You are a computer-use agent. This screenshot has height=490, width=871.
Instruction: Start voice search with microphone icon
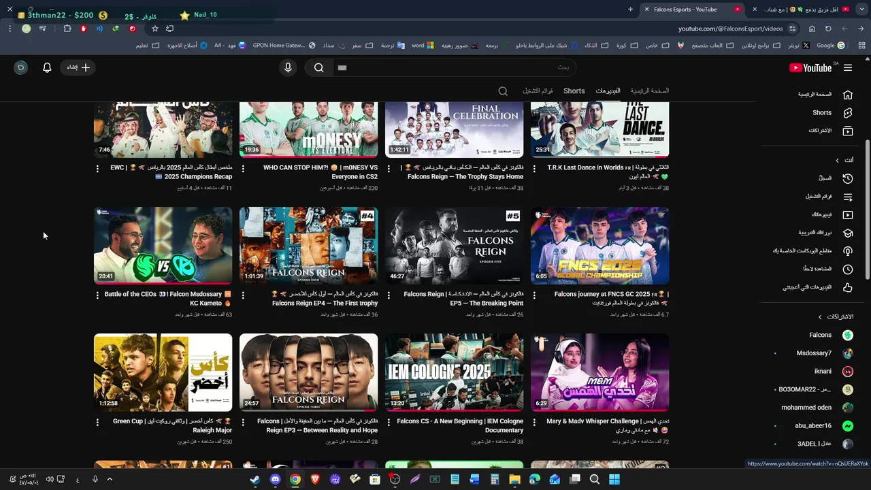coord(288,67)
